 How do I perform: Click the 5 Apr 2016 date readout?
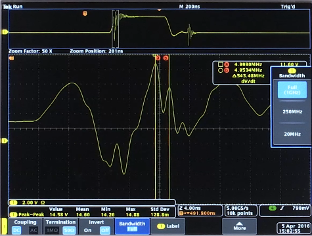(x=296, y=226)
